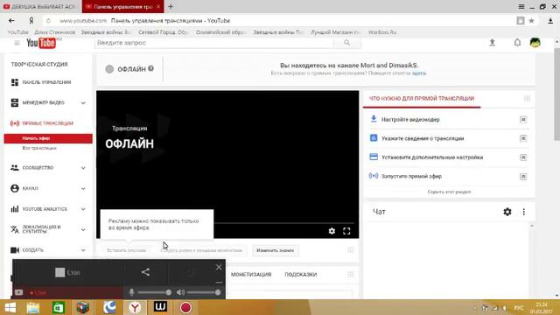This screenshot has width=560, height=315.
Task: Click Скрыть этот раздел link
Action: click(449, 192)
